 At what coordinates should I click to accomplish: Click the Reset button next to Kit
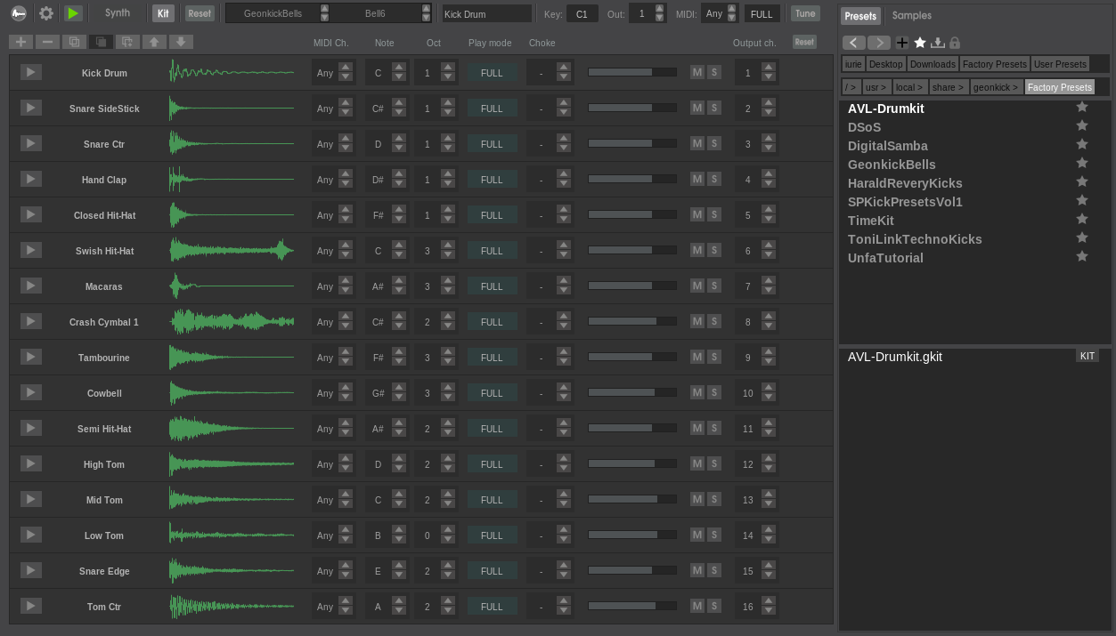point(200,13)
